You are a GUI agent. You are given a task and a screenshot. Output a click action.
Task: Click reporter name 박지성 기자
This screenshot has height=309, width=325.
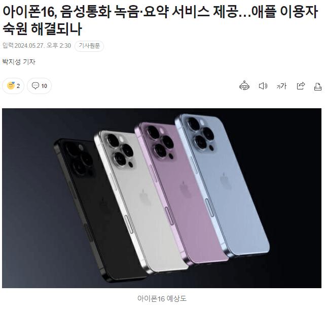(x=19, y=61)
